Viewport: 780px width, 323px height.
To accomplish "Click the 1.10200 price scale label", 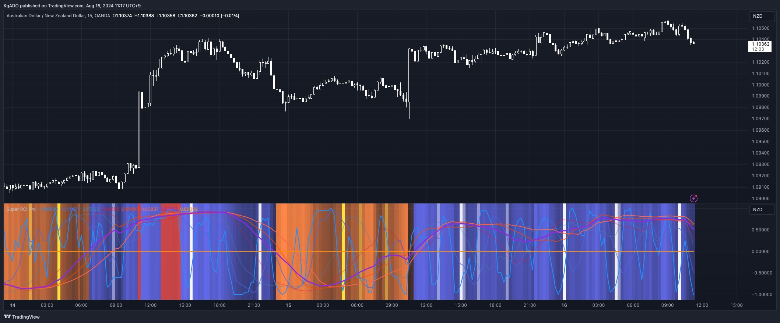I will pos(760,62).
